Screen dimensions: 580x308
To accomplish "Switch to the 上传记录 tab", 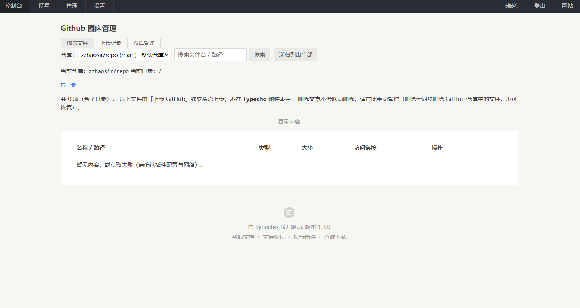I will 111,43.
